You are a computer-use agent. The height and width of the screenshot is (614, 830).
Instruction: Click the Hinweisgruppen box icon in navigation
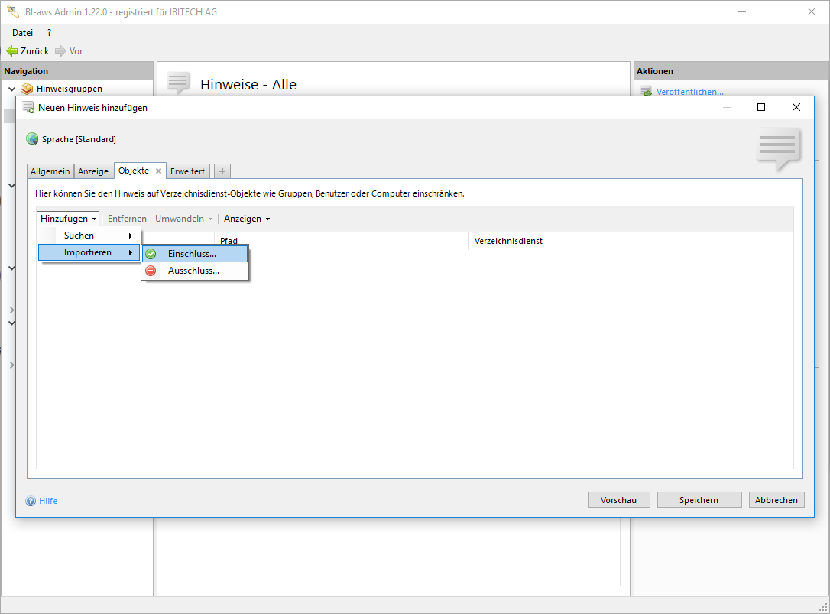click(x=28, y=89)
